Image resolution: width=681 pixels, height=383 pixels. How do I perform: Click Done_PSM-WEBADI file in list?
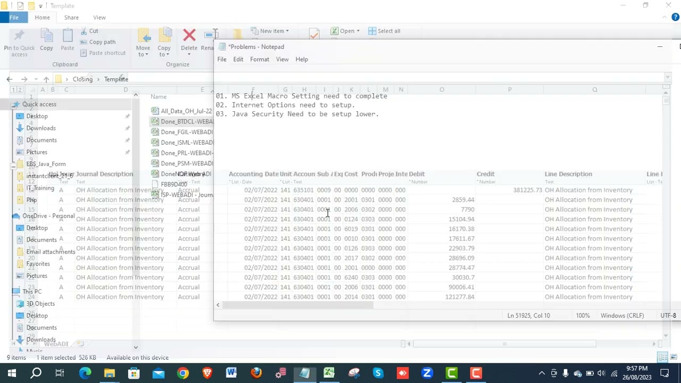pos(181,163)
